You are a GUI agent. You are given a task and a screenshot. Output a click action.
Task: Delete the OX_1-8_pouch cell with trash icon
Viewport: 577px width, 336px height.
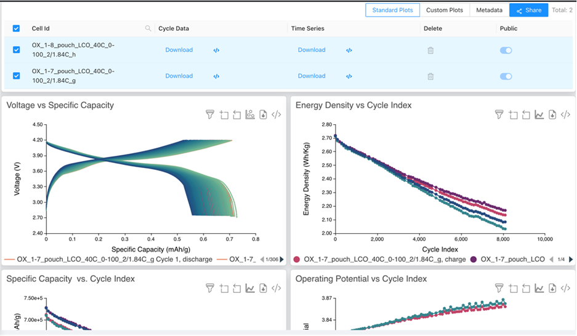pyautogui.click(x=430, y=50)
